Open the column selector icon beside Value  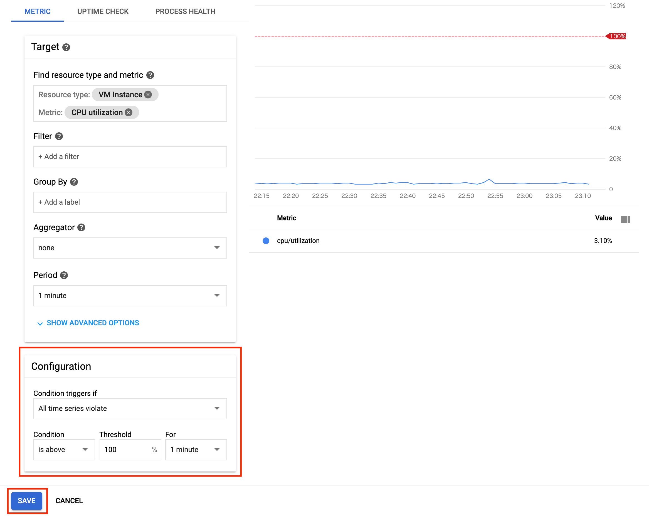[625, 219]
